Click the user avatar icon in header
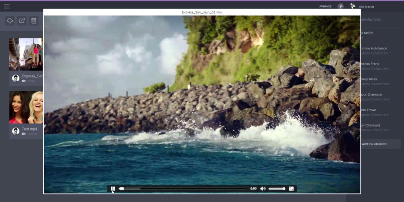The height and width of the screenshot is (202, 404). [x=353, y=6]
